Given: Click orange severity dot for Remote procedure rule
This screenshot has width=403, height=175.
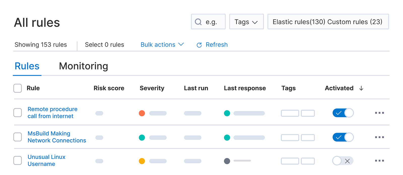Looking at the screenshot, I should pyautogui.click(x=142, y=113).
